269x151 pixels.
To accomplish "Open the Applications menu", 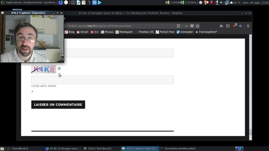I will 14,3.
